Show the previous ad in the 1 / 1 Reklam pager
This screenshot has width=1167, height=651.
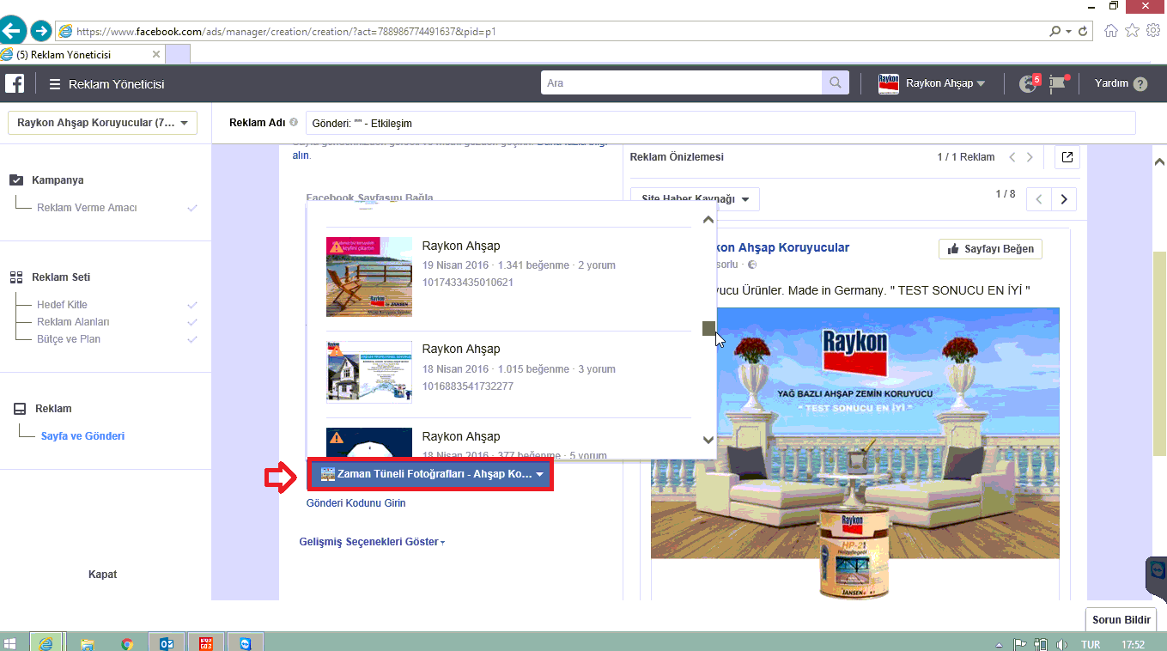coord(1012,157)
